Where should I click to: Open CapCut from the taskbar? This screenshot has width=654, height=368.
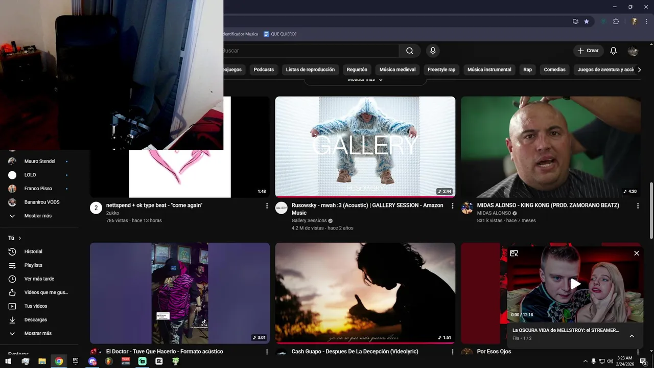(x=159, y=361)
